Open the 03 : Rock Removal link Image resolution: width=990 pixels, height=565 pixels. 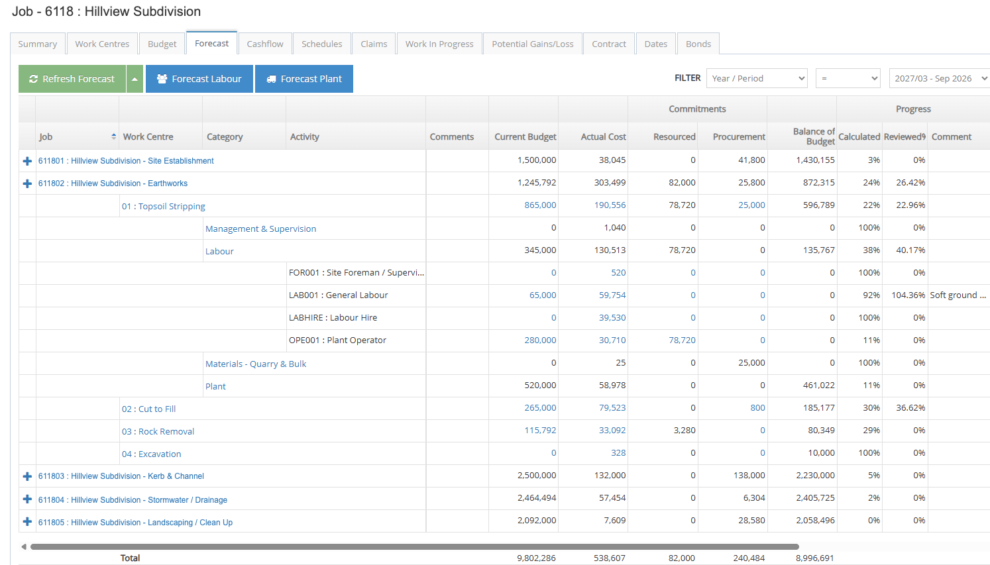[x=158, y=431]
